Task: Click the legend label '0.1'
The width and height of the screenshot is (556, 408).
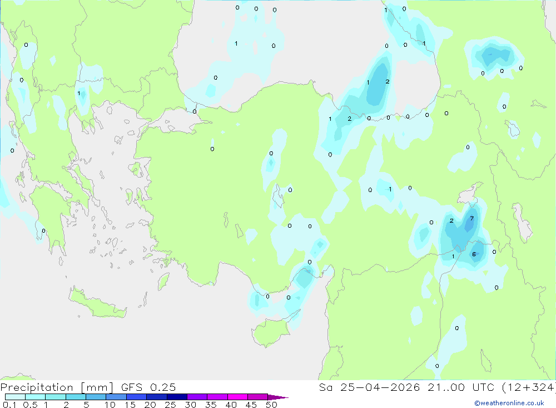Action: 9,405
